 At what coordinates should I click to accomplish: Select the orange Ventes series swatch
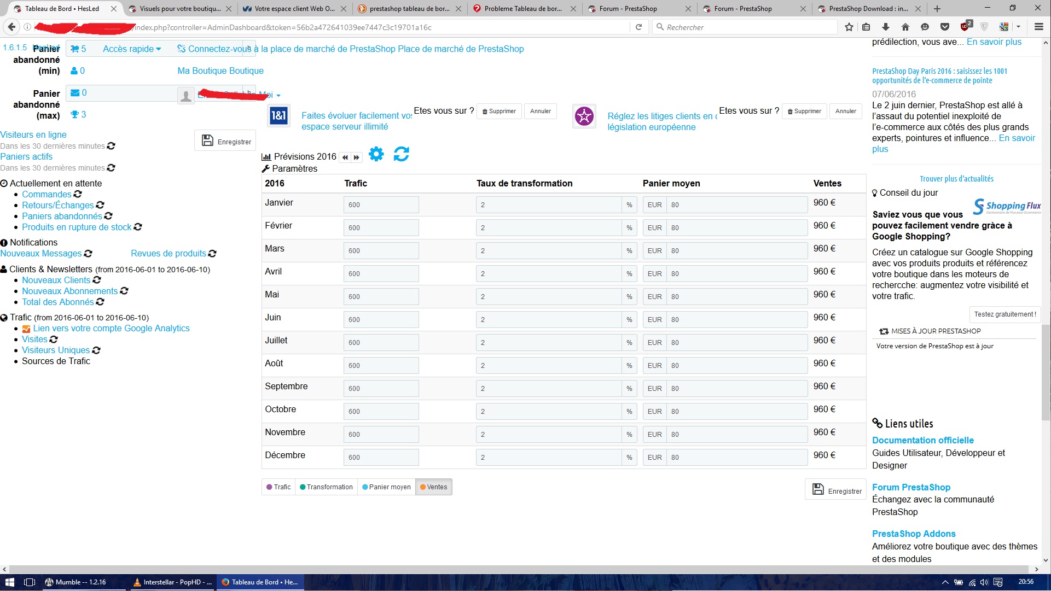point(423,487)
